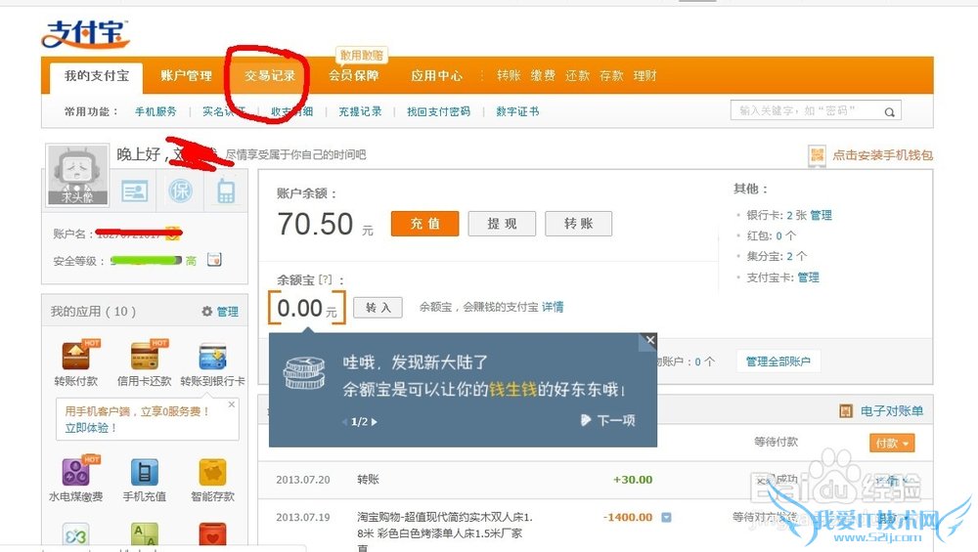The width and height of the screenshot is (978, 552).
Task: Open the 电子对账单 link
Action: point(892,411)
